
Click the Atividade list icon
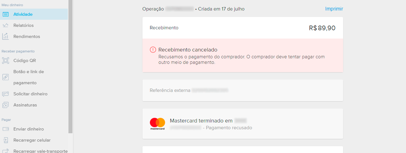pyautogui.click(x=6, y=14)
